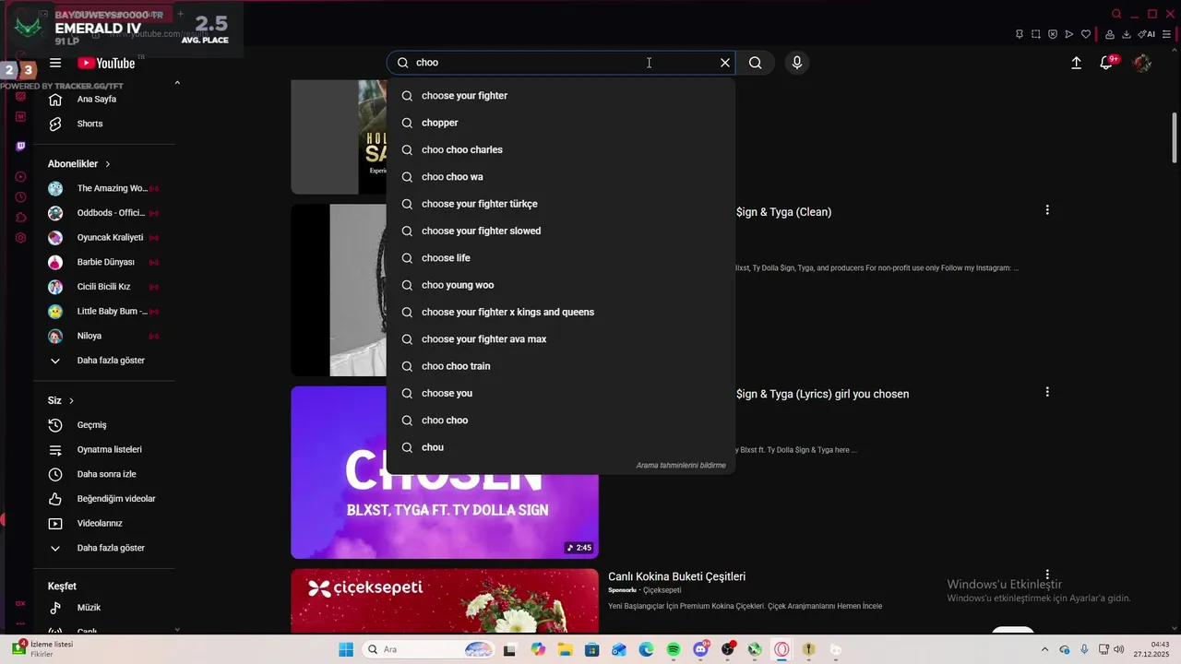
Task: Click the Opera tab search icon
Action: pyautogui.click(x=1116, y=14)
